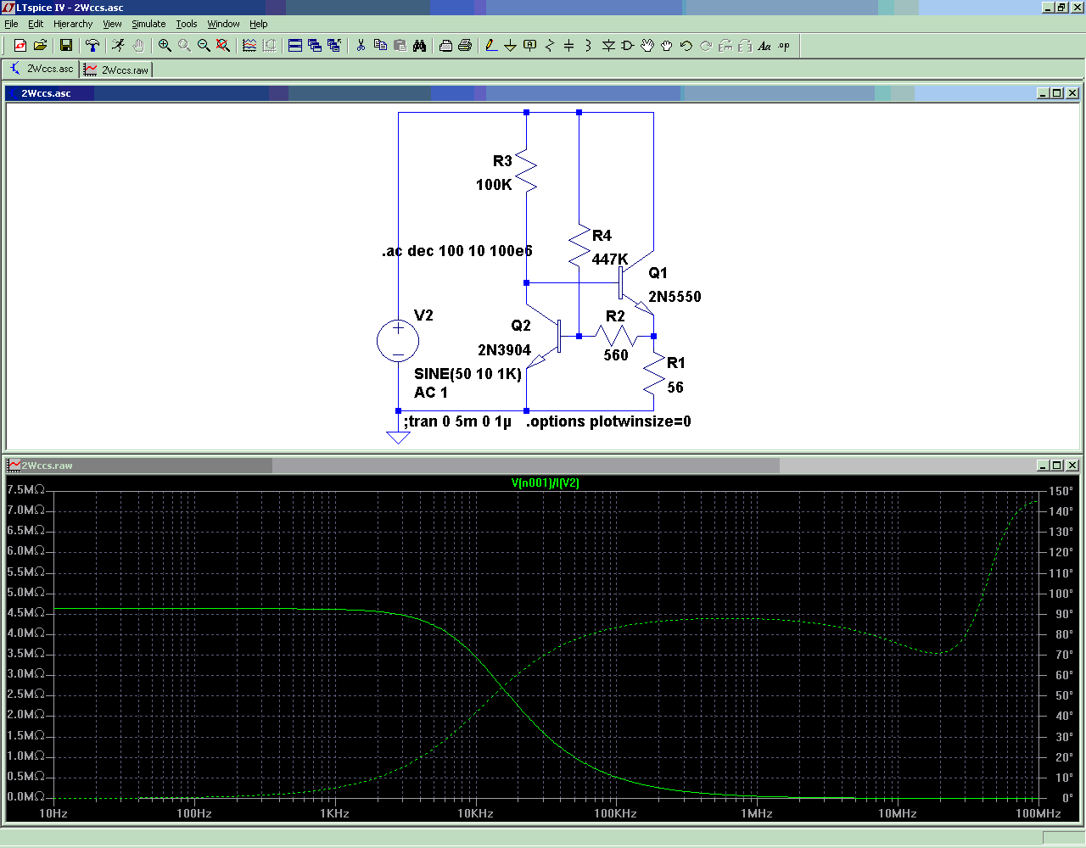Click the ;tran 0 5m 0 1µ comment

[457, 421]
